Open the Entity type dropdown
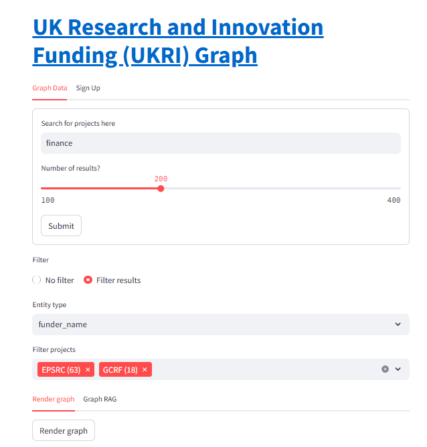Viewport: 427px width, 447px height. coord(221,325)
